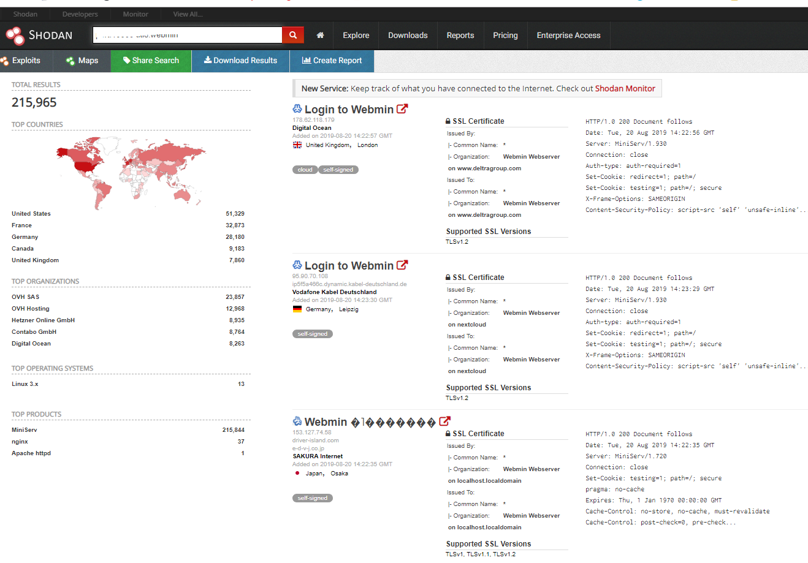Filter by OVH Hosting organization
808x563 pixels.
click(x=31, y=309)
